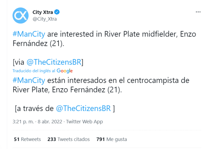Open the three-dot more options menu
The image size is (205, 149).
pyautogui.click(x=198, y=12)
